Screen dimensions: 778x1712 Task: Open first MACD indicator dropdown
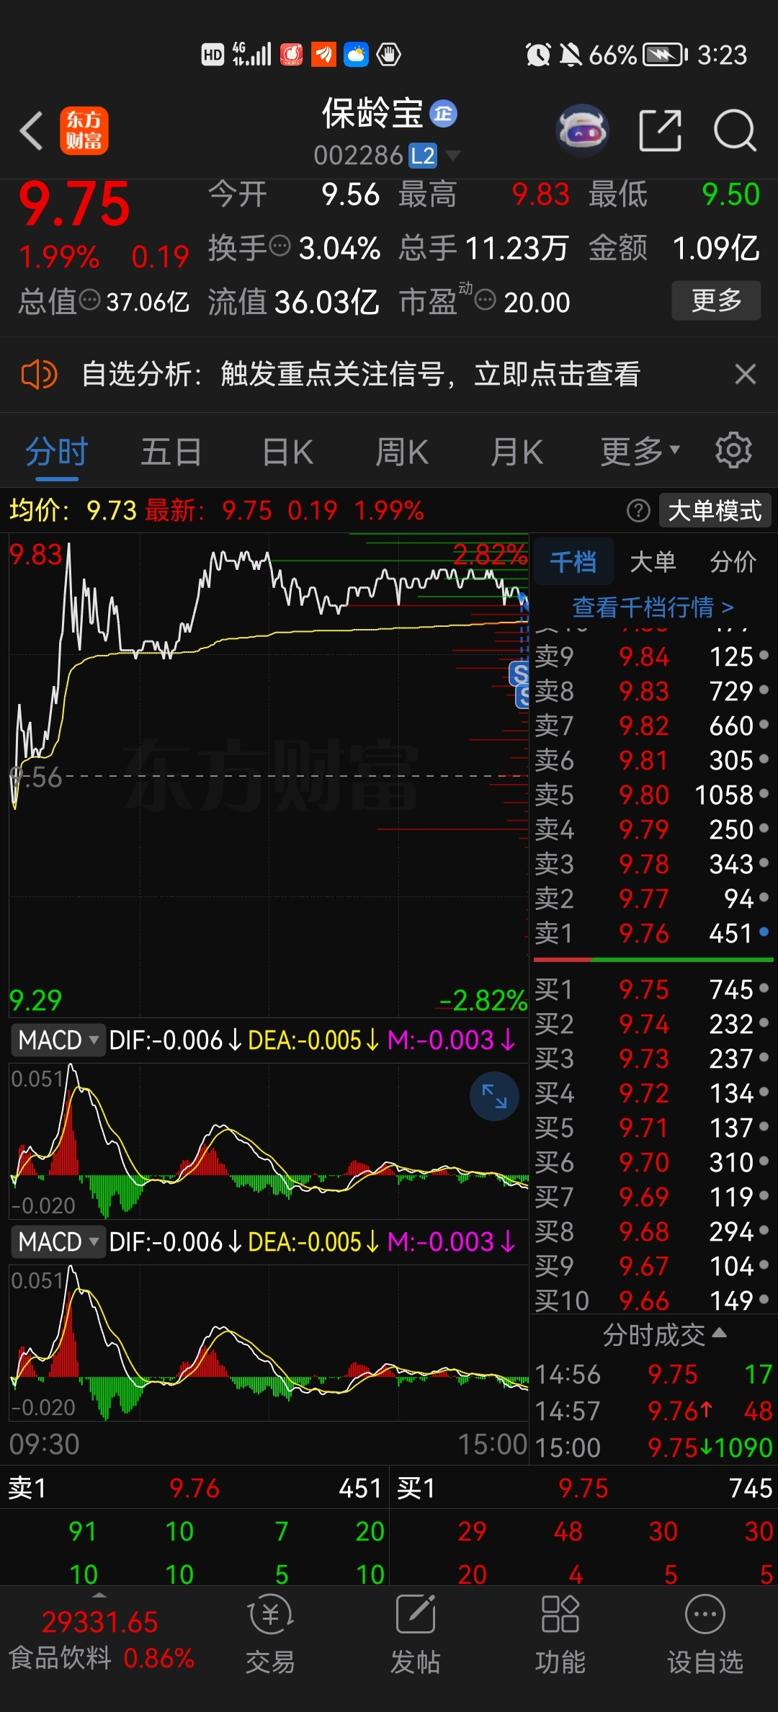click(x=58, y=1040)
